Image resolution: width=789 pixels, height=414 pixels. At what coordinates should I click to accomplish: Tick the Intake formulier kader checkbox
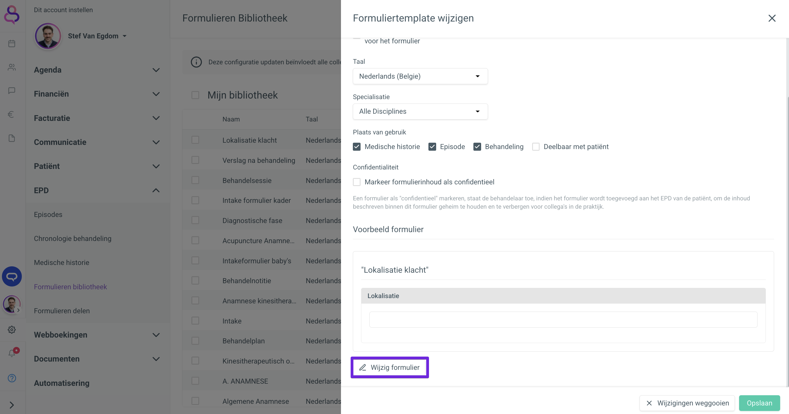click(195, 200)
